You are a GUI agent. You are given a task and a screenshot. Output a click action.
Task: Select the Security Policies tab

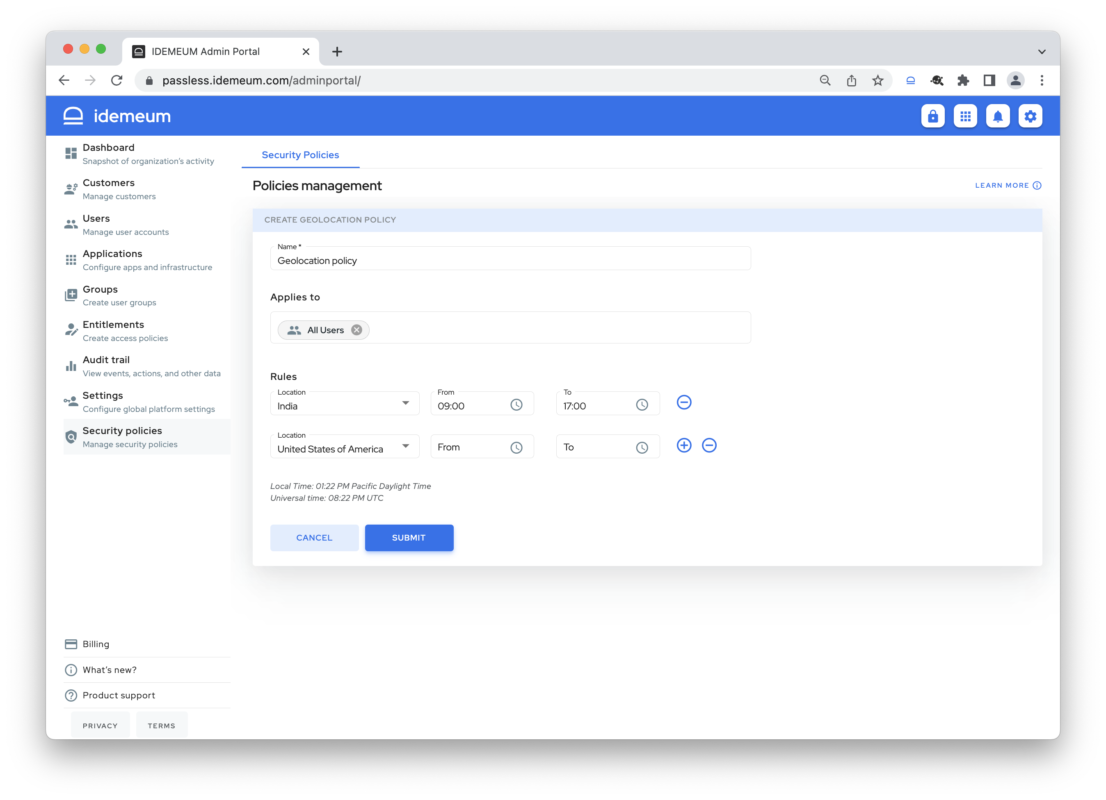pos(300,155)
